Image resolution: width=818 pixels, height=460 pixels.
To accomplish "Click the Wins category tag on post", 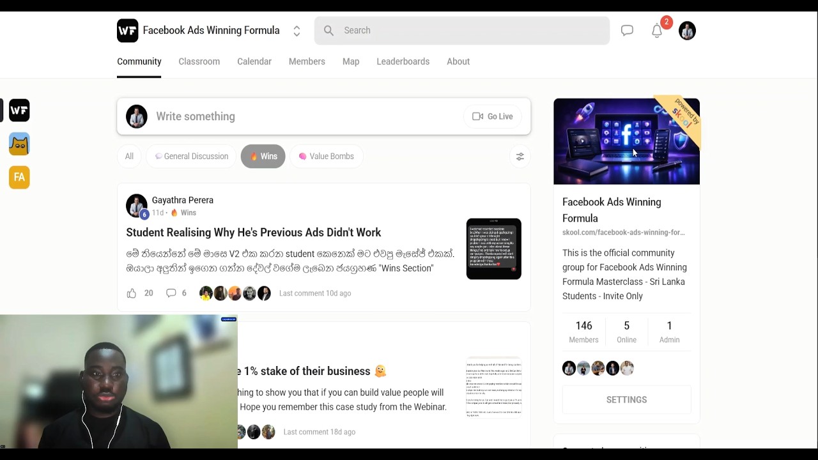I will (183, 213).
